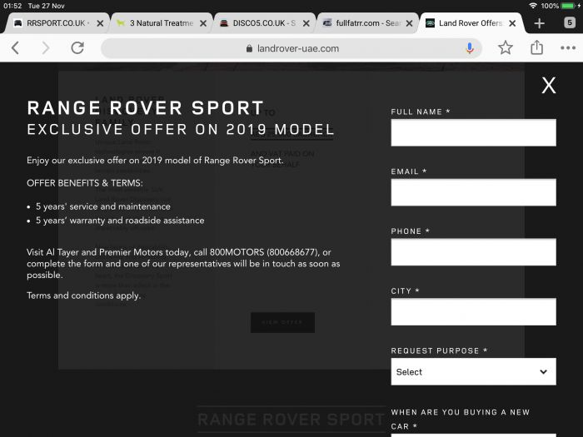This screenshot has height=437, width=583.
Task: Tap the voice search microphone icon
Action: 470,48
